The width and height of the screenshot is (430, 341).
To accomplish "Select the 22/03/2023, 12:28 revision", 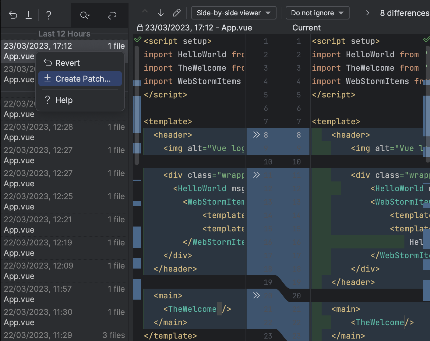I will point(64,132).
